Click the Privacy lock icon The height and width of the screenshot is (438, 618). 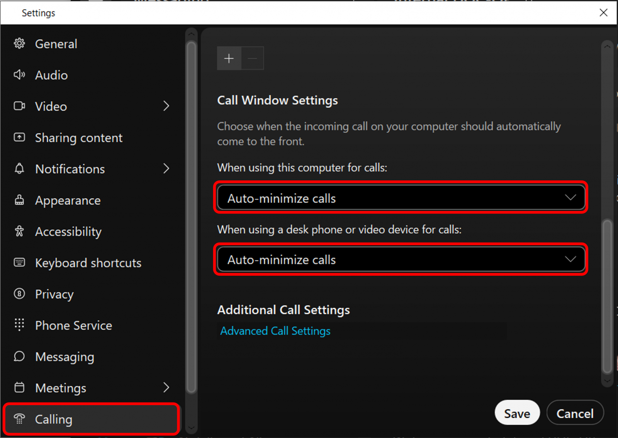coord(19,294)
